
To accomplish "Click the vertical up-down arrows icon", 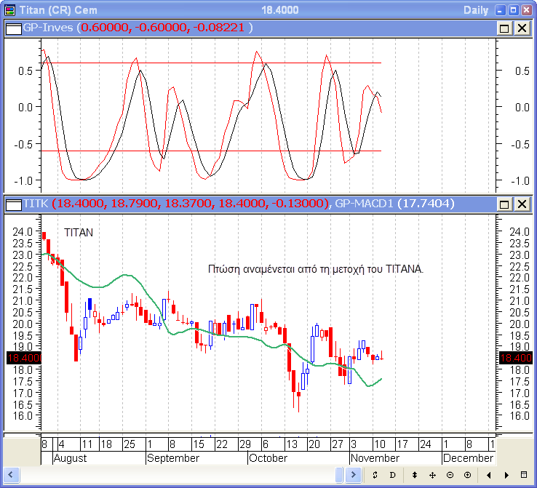I will point(415,475).
